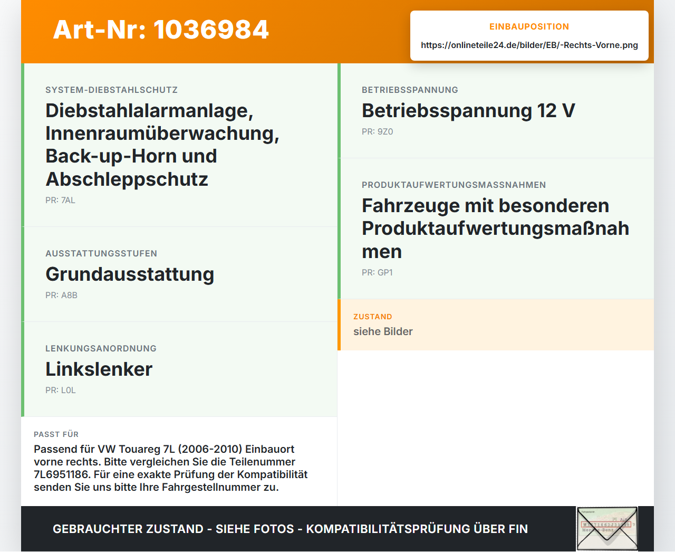Click the siehe Bilder condition text
Viewport: 675px width, 552px height.
click(x=383, y=331)
